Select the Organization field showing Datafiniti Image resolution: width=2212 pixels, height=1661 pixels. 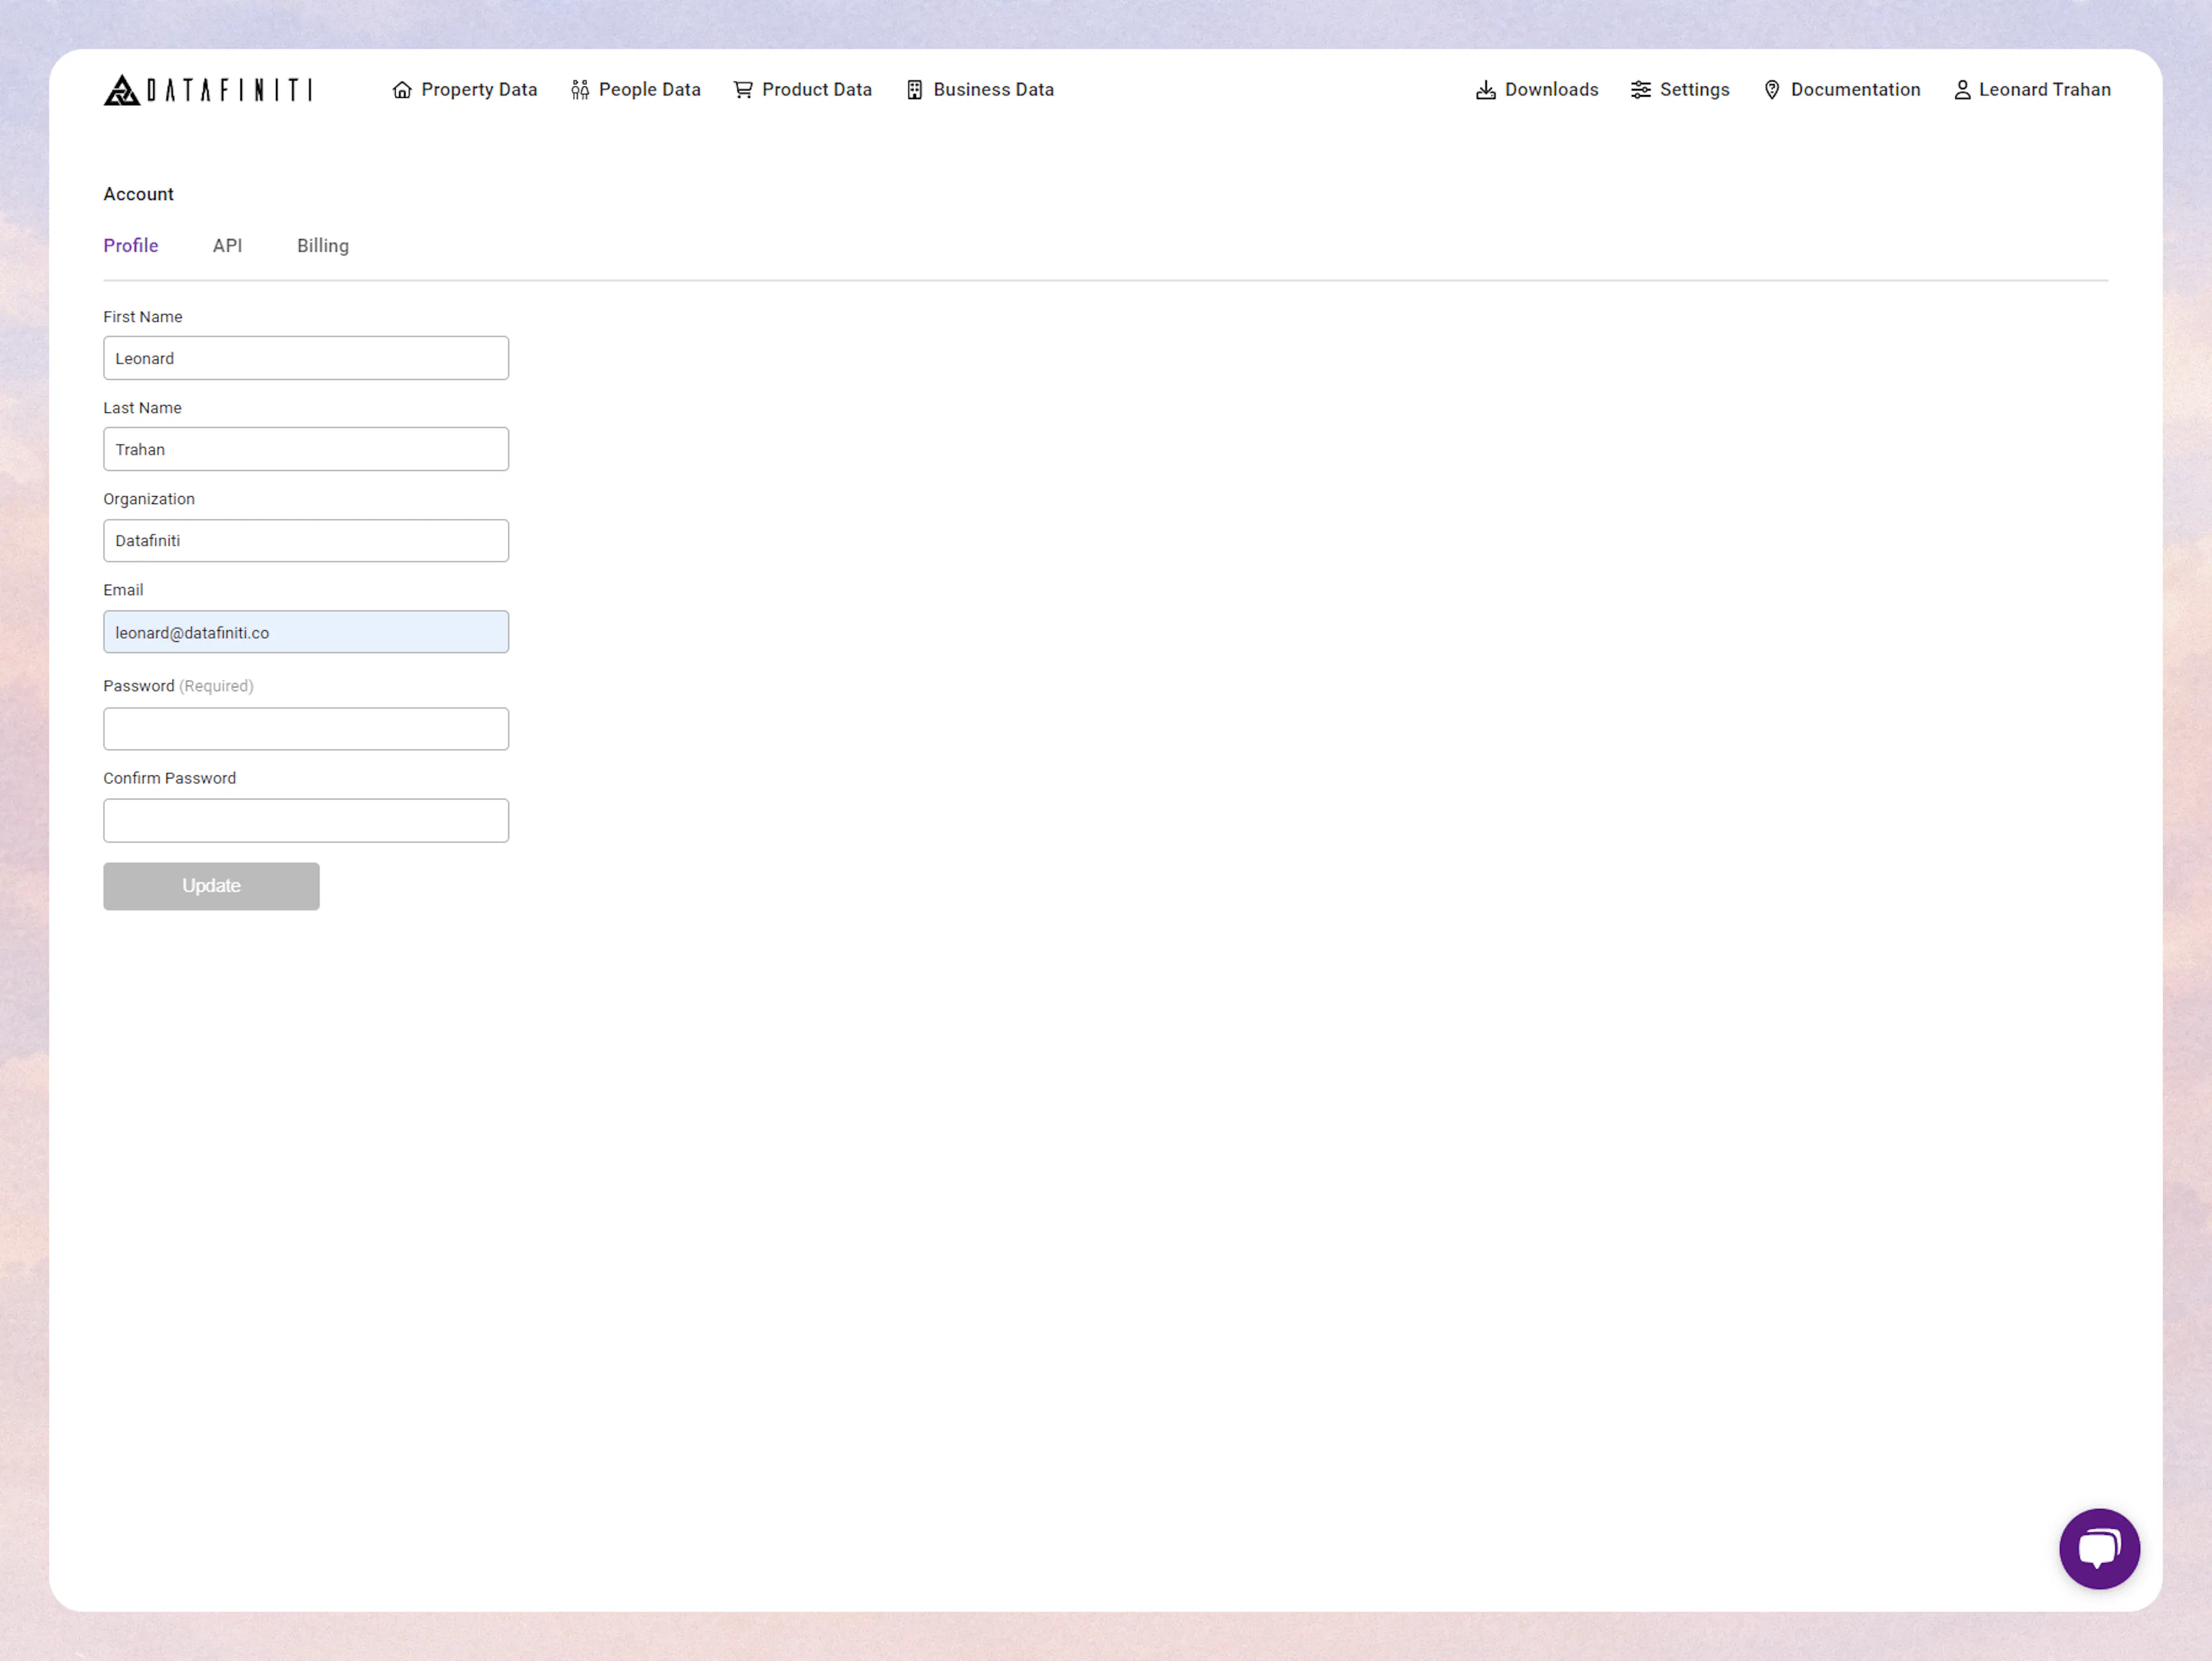pyautogui.click(x=306, y=540)
